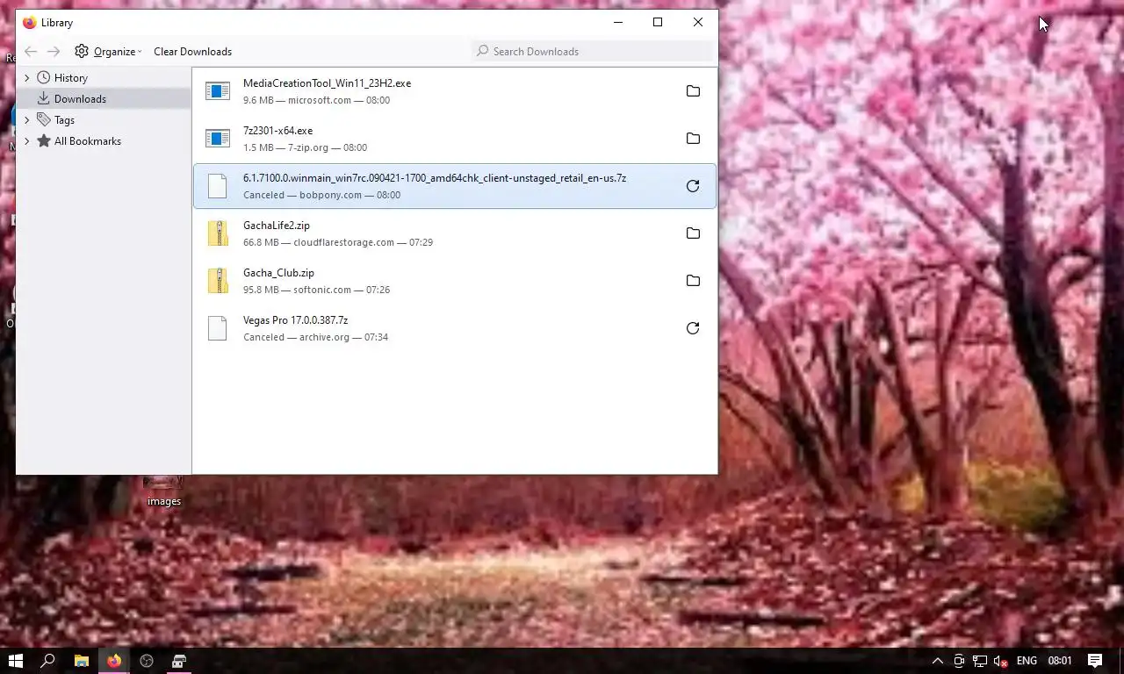Go back with the Library back arrow
Screen dimensions: 1124x674
click(31, 52)
